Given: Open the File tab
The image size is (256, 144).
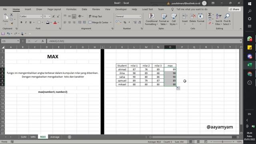Looking at the screenshot, I should pyautogui.click(x=5, y=9).
